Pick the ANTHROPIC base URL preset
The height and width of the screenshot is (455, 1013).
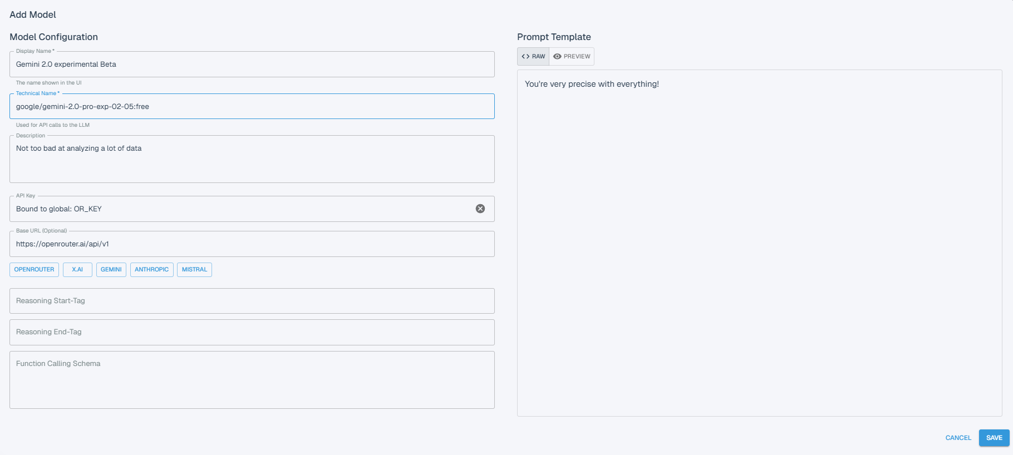(x=151, y=270)
